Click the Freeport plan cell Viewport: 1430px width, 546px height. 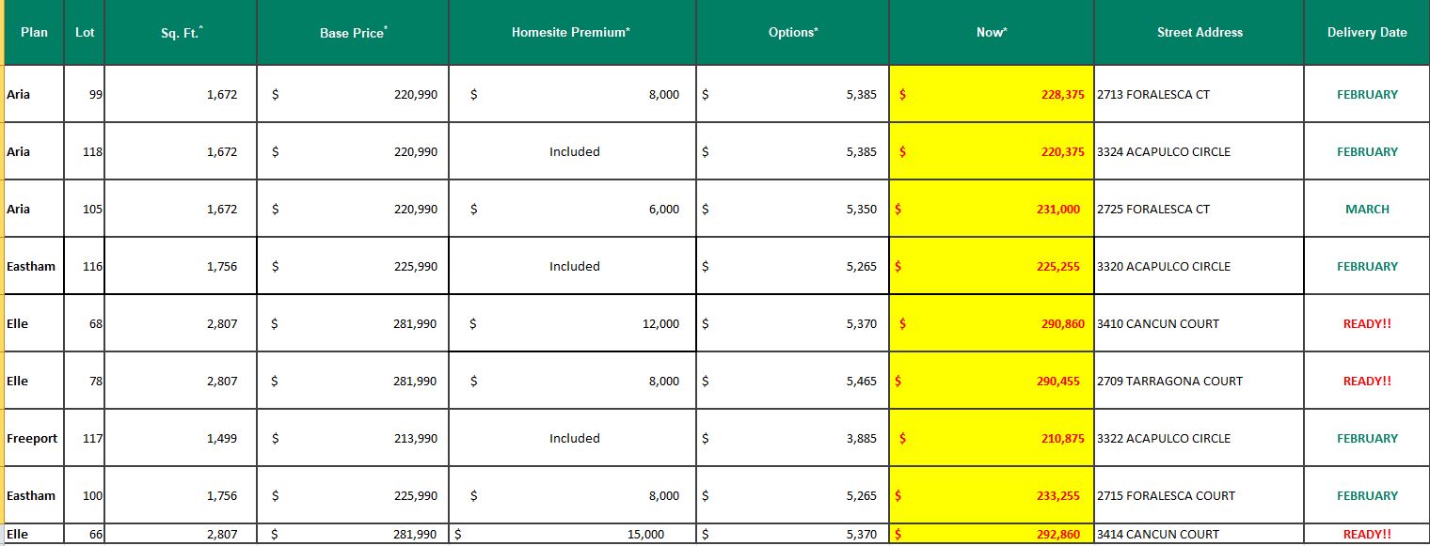(34, 438)
